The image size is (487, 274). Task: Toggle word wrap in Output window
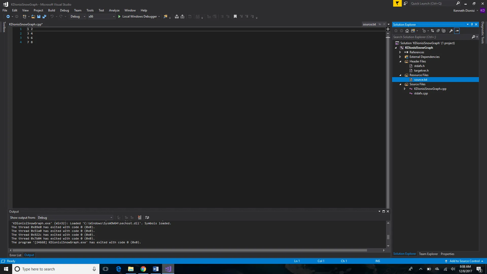point(147,217)
